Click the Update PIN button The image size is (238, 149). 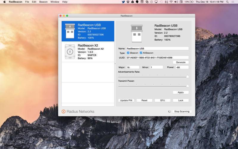(x=126, y=100)
